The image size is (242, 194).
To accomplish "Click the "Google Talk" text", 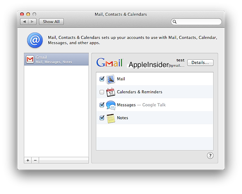I will (x=154, y=105).
